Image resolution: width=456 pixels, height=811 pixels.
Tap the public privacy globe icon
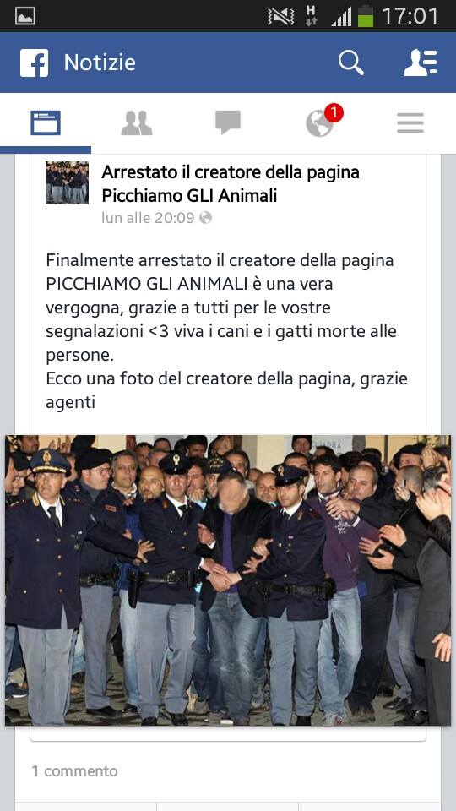(206, 218)
